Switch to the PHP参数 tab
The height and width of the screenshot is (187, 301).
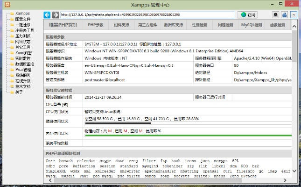(95, 24)
